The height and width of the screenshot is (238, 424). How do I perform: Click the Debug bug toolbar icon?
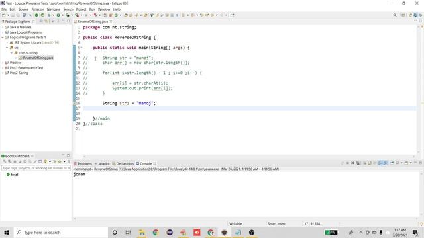coord(49,15)
